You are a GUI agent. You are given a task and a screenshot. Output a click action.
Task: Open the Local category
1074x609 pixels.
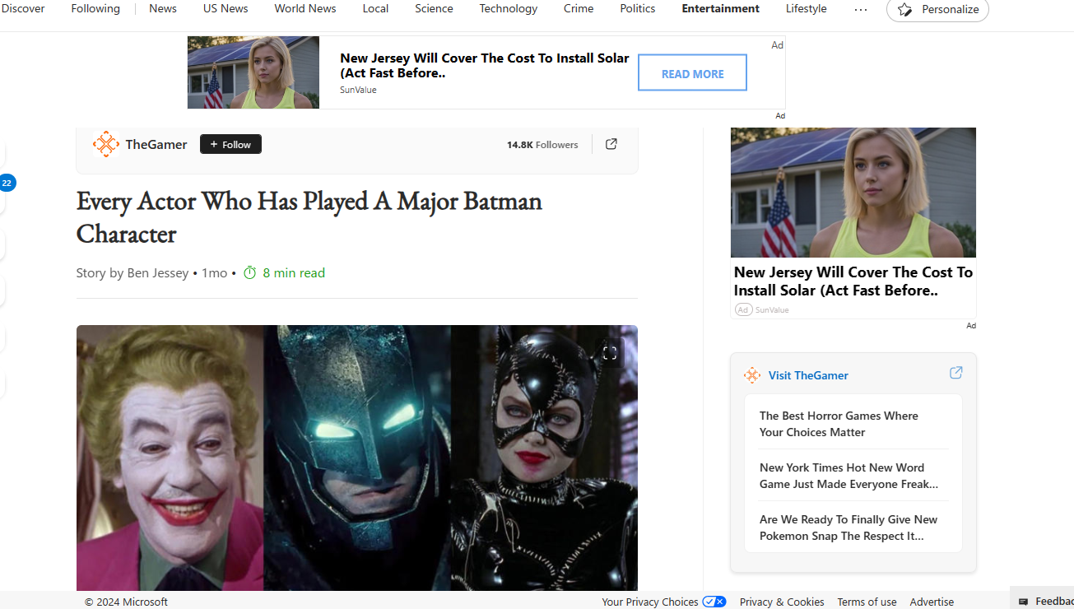click(x=375, y=8)
